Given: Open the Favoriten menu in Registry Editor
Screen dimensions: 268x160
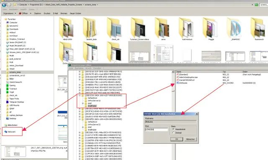Looking at the screenshot, I should point(97,68).
